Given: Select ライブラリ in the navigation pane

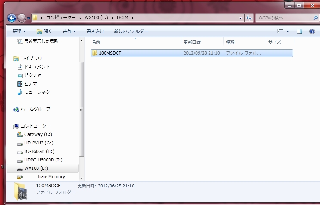Looking at the screenshot, I should point(31,58).
